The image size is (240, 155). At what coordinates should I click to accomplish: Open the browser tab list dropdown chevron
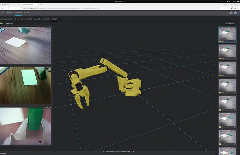click(225, 4)
